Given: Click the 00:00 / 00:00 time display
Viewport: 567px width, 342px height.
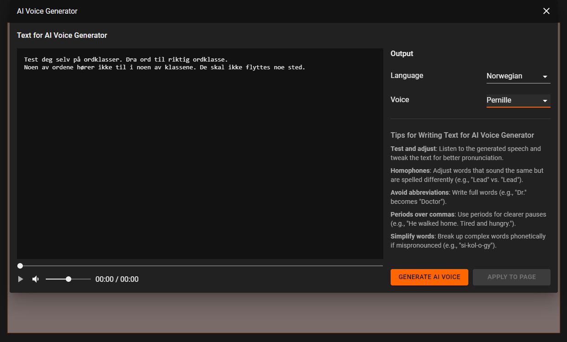Looking at the screenshot, I should [x=117, y=279].
